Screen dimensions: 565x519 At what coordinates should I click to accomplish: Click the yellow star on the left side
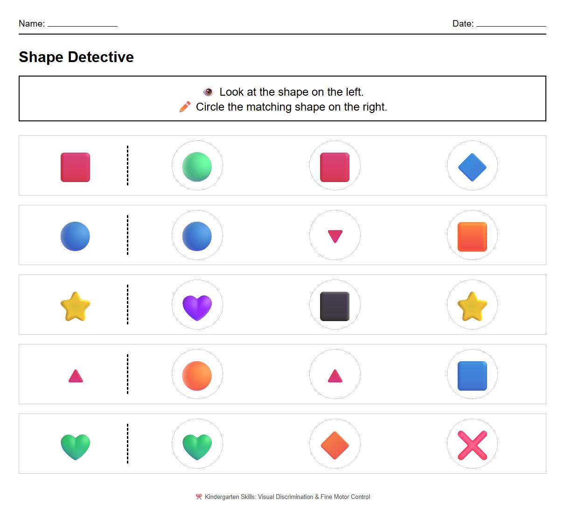tap(75, 306)
